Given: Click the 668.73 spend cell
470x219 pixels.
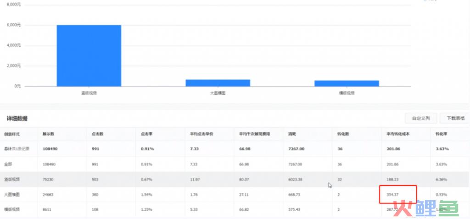Looking at the screenshot, I should (x=294, y=194).
